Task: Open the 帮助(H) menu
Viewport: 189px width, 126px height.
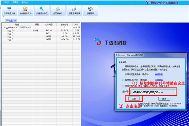Action: click(25, 2)
